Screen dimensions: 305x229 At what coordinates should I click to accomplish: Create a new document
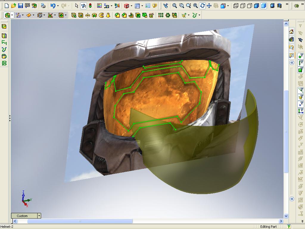point(7,6)
